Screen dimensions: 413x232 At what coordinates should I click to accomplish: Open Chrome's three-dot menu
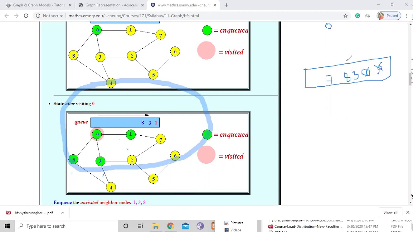click(x=407, y=15)
